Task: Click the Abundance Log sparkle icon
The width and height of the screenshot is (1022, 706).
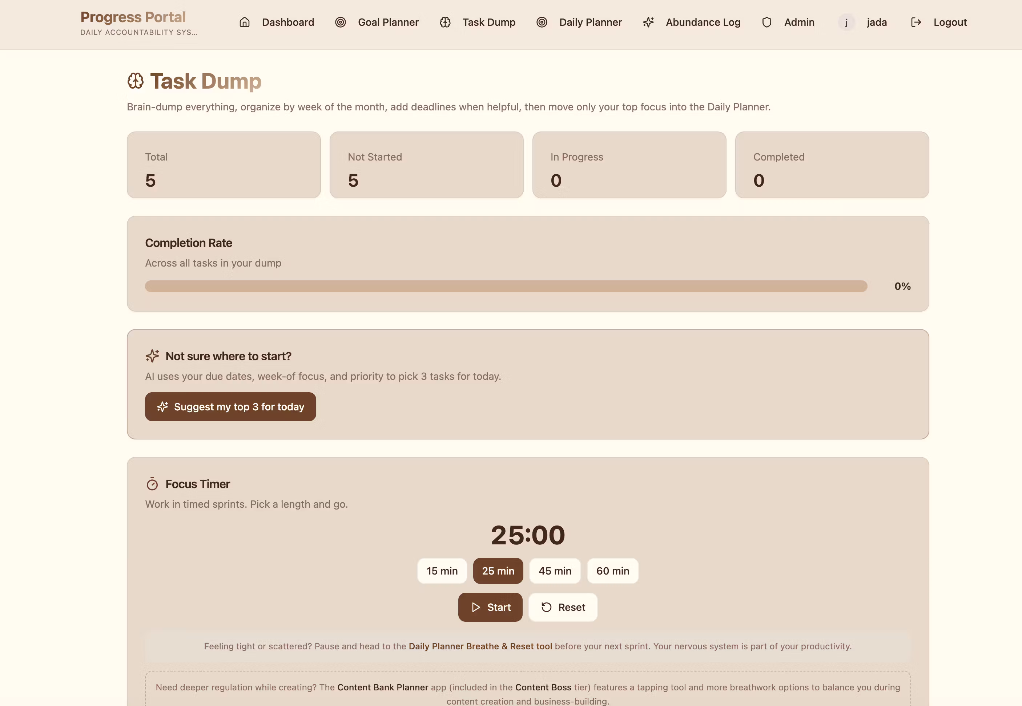Action: 648,22
